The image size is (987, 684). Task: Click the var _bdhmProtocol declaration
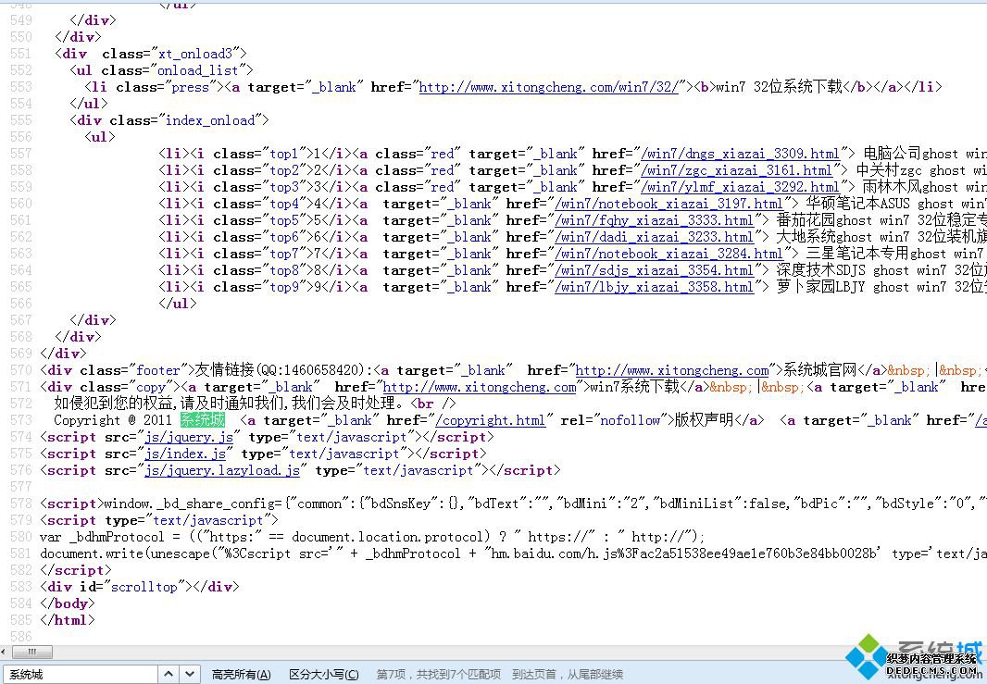tap(110, 537)
